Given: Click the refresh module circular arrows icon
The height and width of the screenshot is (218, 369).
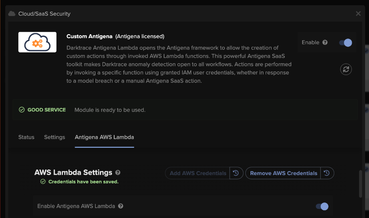Looking at the screenshot, I should tap(346, 69).
